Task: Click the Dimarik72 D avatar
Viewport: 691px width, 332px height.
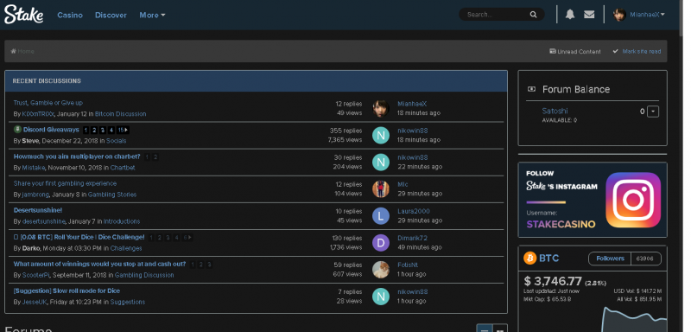Action: click(x=381, y=243)
